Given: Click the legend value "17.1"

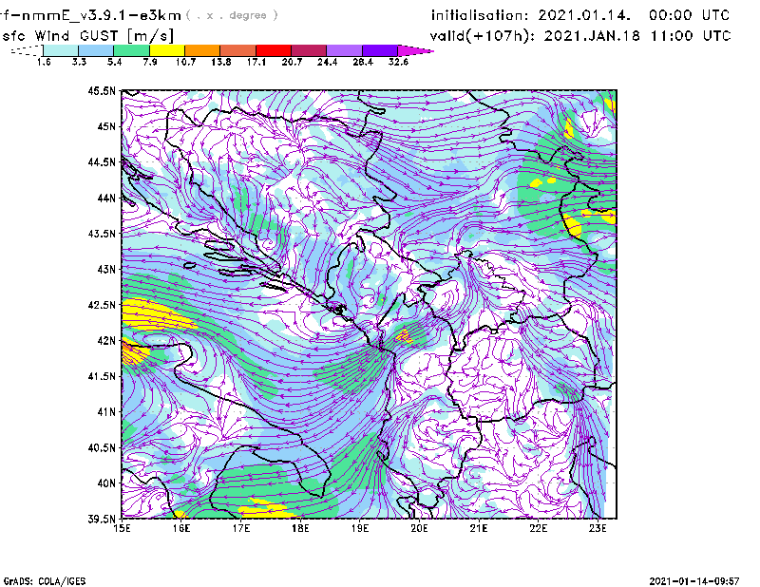Looking at the screenshot, I should tap(256, 62).
